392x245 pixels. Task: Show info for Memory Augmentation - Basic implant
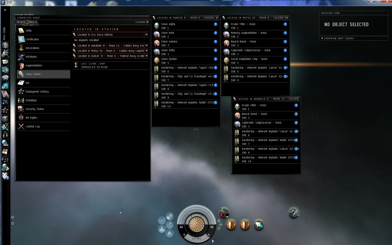coord(285,33)
